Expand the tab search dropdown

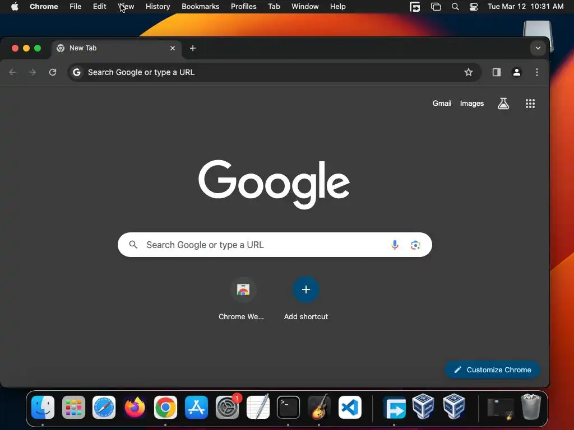pyautogui.click(x=538, y=48)
